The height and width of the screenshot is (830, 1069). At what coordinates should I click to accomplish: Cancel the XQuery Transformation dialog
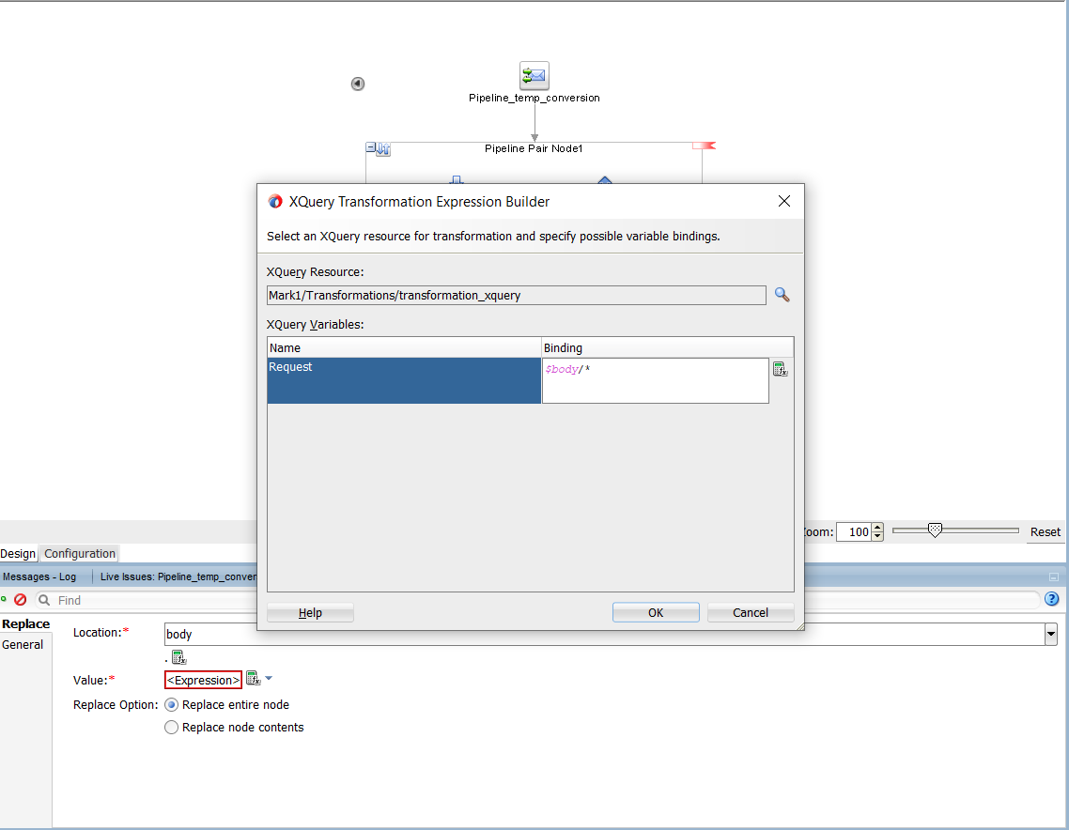750,612
